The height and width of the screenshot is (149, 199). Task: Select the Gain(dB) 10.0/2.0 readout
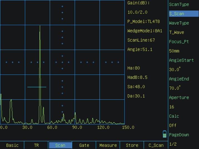[x=137, y=12]
